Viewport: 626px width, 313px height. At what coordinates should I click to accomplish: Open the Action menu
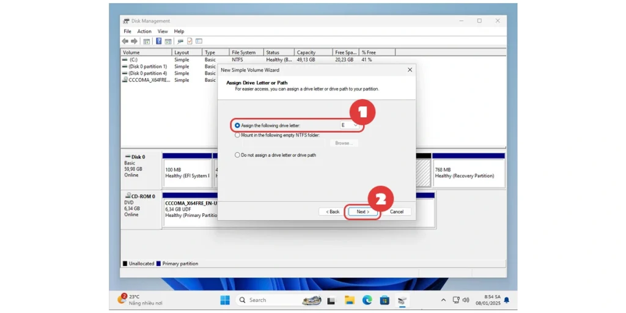[144, 31]
